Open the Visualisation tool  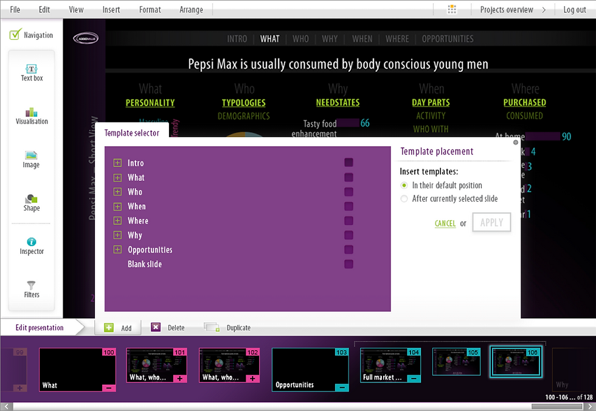point(32,116)
